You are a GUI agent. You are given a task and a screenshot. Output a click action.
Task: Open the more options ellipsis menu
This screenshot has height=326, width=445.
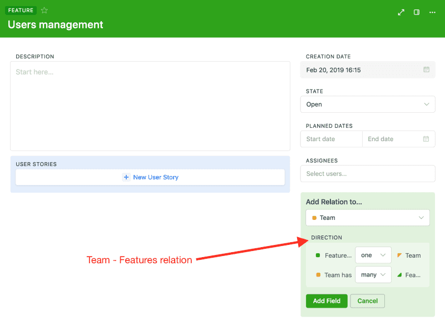pos(432,12)
